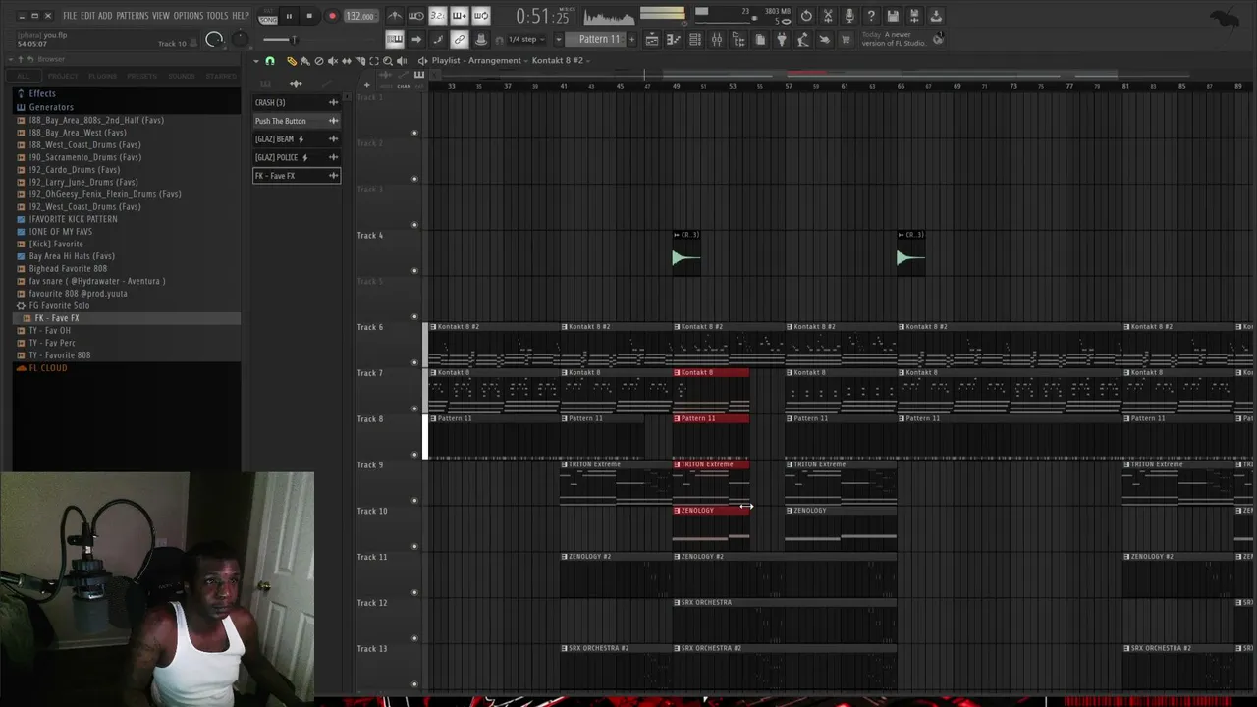Toggle wait for input before recording
The height and width of the screenshot is (707, 1257).
point(416,16)
